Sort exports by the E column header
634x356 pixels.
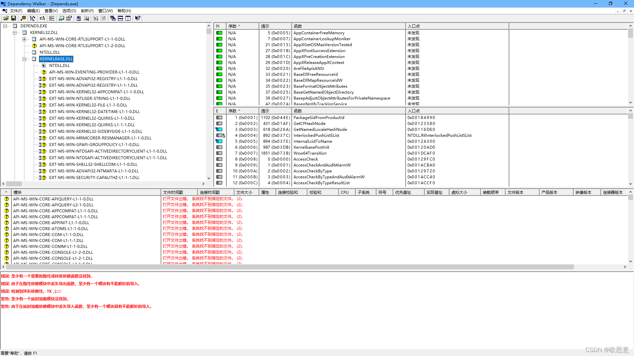tap(220, 111)
